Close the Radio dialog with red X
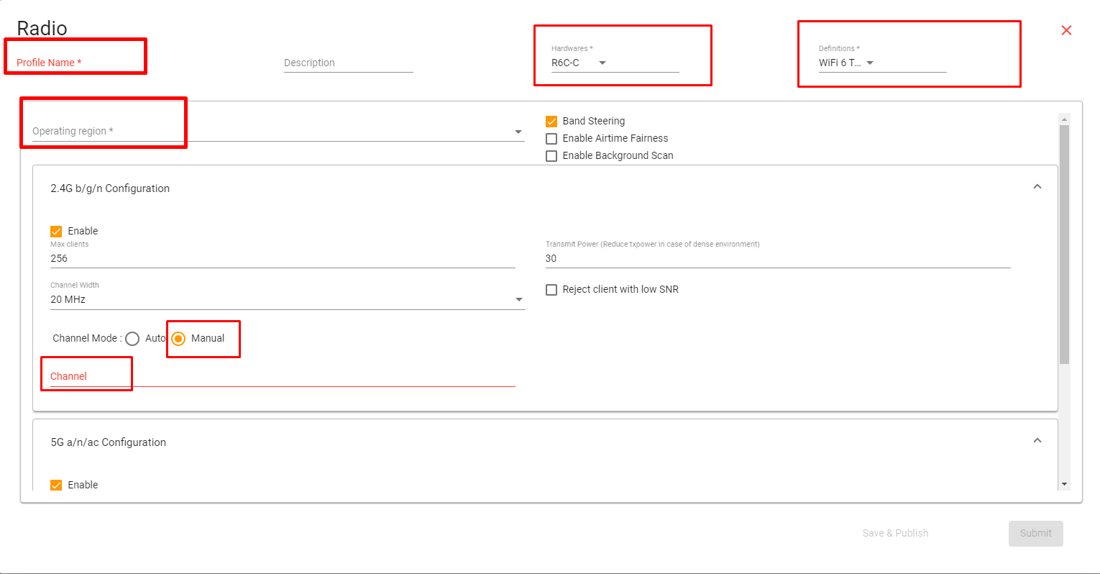The width and height of the screenshot is (1100, 574). [x=1066, y=30]
